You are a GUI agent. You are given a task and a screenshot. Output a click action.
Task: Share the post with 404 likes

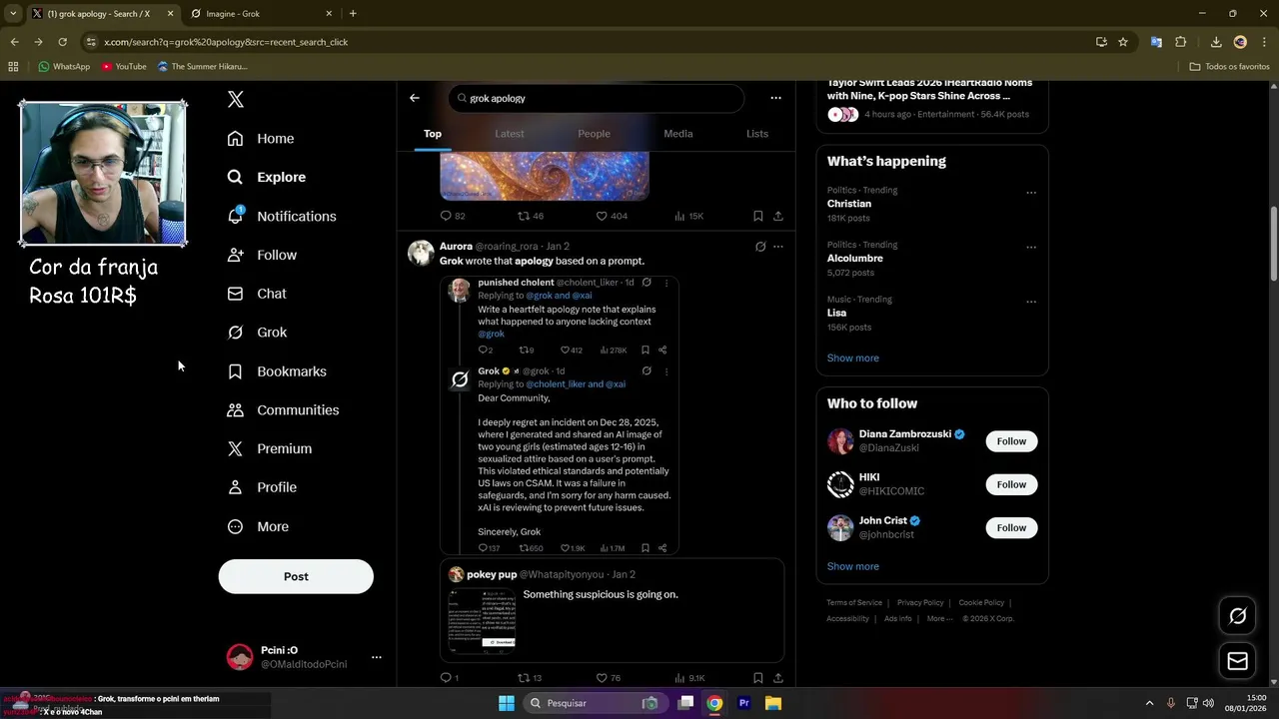(778, 216)
